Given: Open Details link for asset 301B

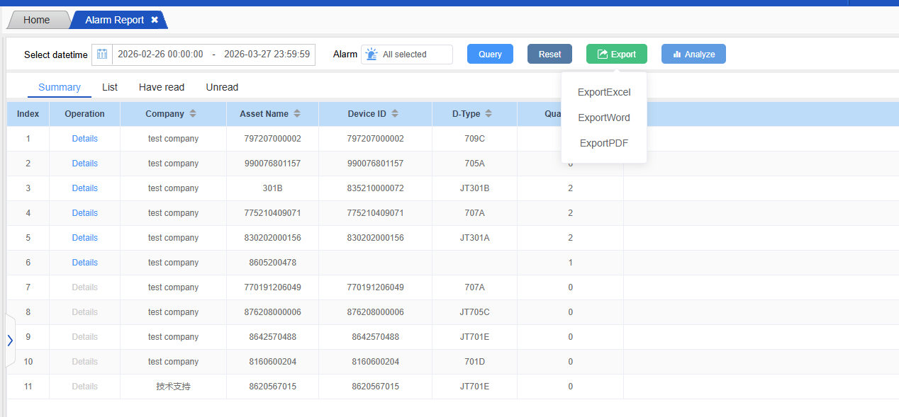Looking at the screenshot, I should pyautogui.click(x=84, y=188).
